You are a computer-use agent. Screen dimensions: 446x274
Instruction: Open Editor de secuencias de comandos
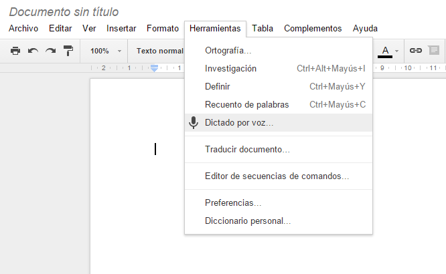tap(277, 176)
